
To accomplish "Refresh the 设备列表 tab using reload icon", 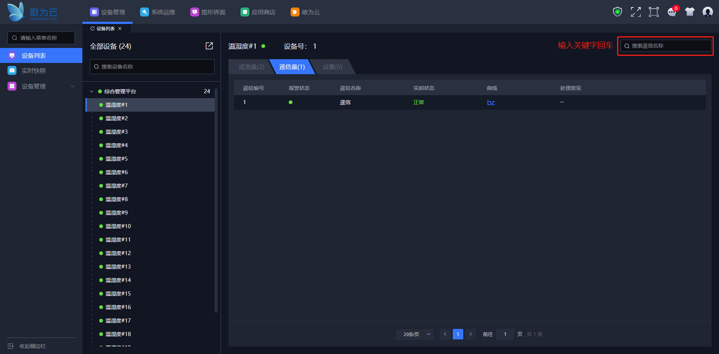I will (x=92, y=28).
